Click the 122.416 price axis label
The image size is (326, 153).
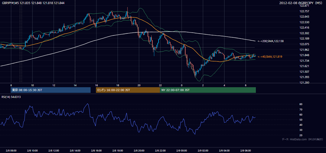(x=304, y=28)
